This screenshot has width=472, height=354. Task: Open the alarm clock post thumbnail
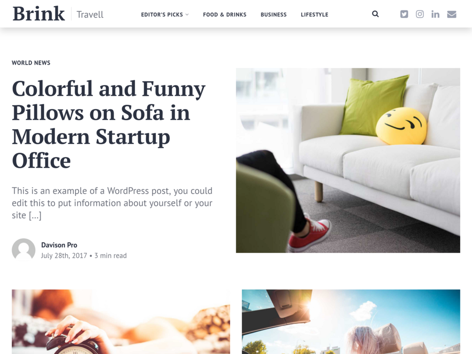pos(121,322)
